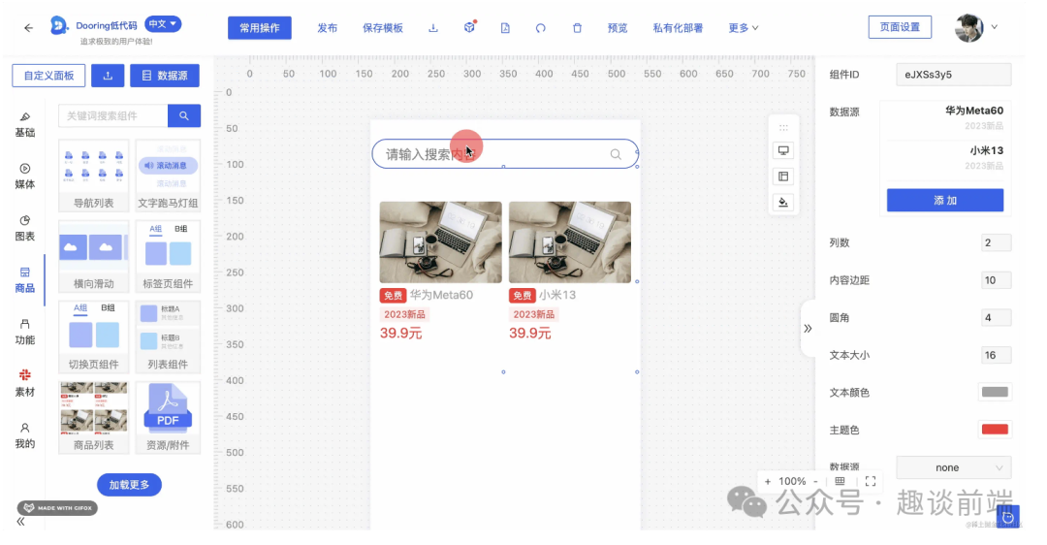This screenshot has height=545, width=1047.
Task: Focus the 关键词搜索组件 search field
Action: (x=112, y=115)
